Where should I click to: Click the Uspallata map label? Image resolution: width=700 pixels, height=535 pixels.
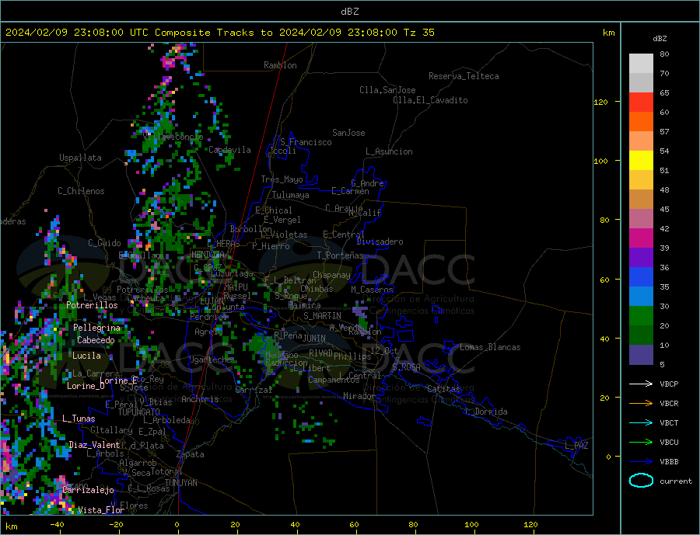tap(80, 158)
